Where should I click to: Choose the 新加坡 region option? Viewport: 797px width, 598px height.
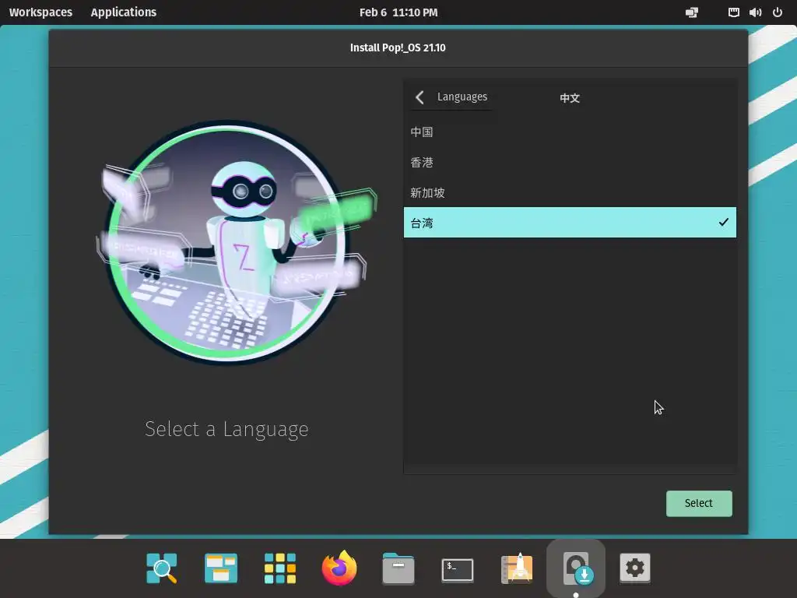[570, 193]
